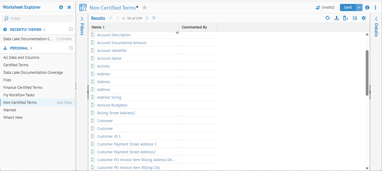382x171 pixels.
Task: Open the add column icon
Action: (345, 18)
